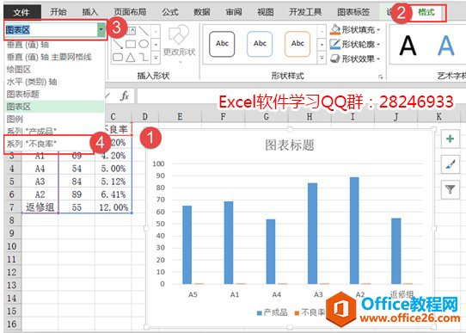
Task: Switch to the 插入 ribbon tab
Action: tap(90, 12)
